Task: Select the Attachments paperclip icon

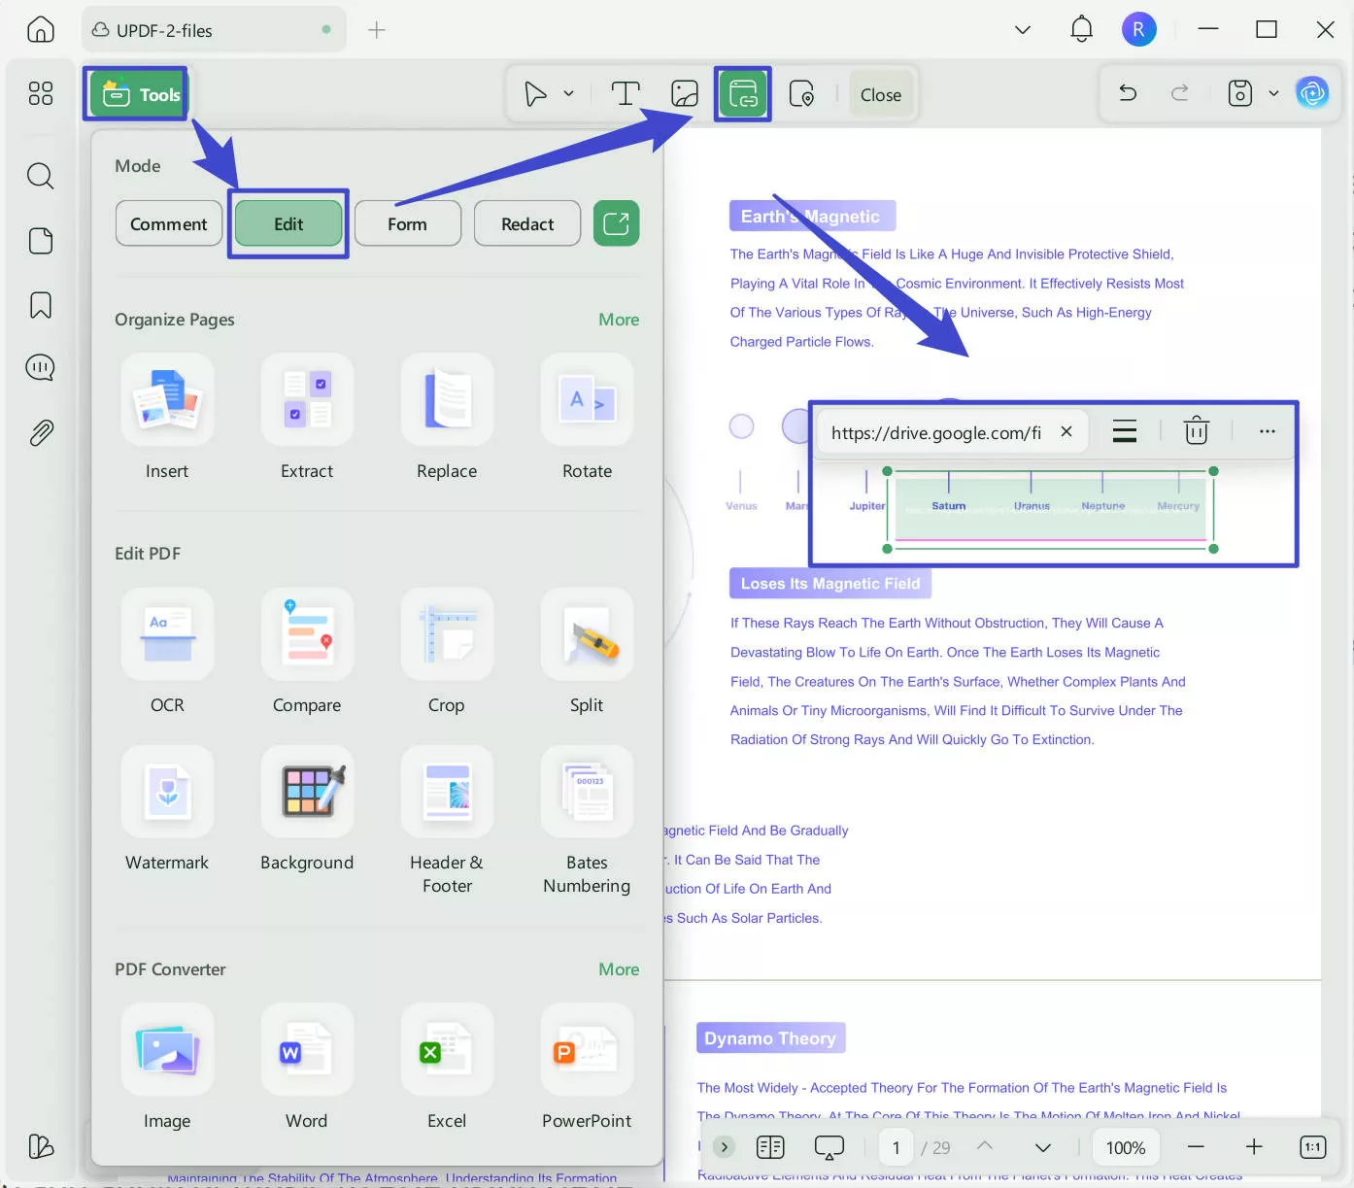Action: [40, 433]
